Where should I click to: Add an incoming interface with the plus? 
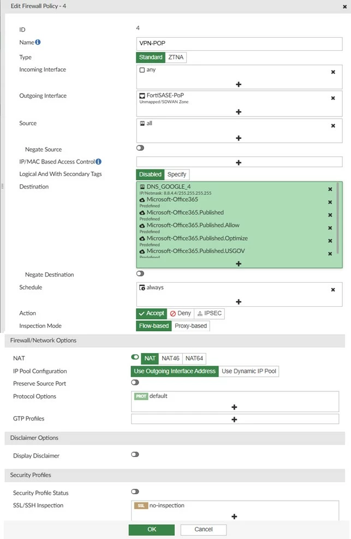click(239, 84)
